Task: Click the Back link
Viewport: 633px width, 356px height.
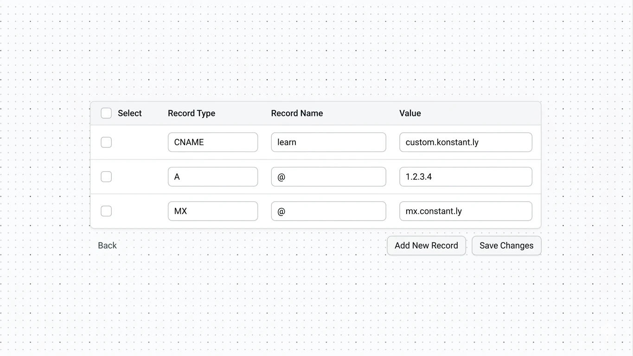Action: pos(107,245)
